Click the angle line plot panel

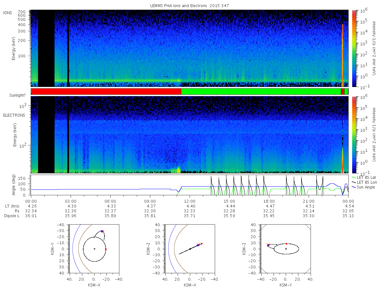(x=190, y=185)
